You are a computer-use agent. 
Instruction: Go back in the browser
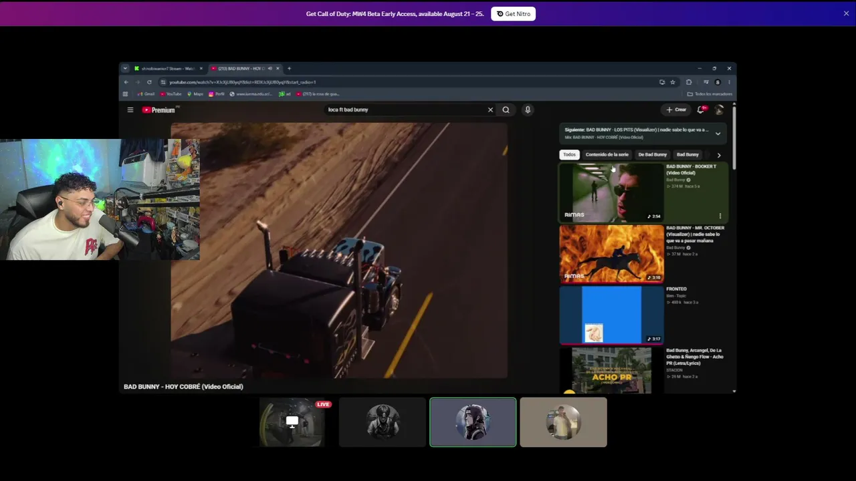(x=126, y=82)
